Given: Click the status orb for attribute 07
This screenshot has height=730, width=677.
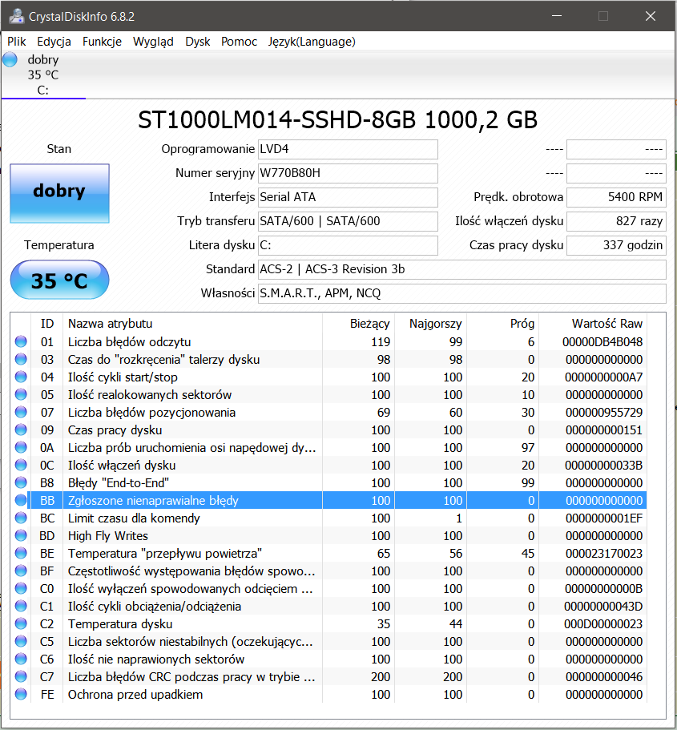Looking at the screenshot, I should 21,413.
